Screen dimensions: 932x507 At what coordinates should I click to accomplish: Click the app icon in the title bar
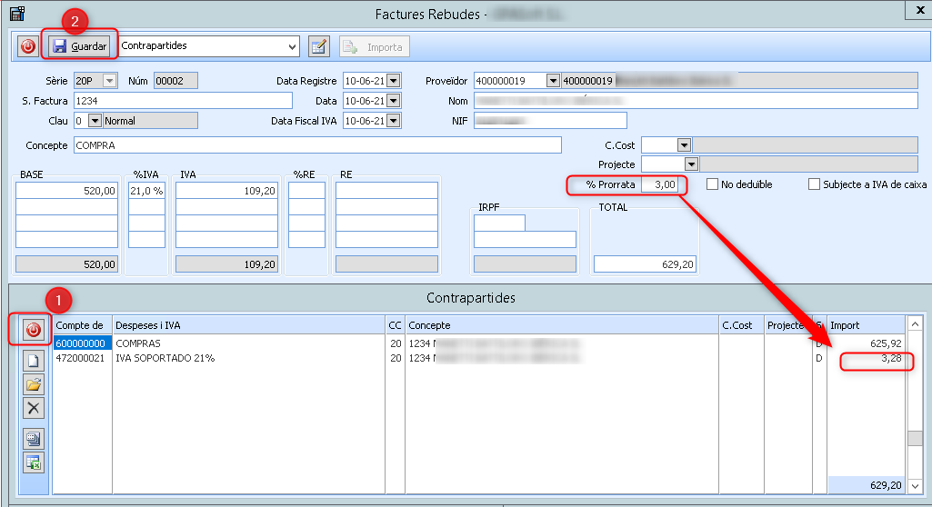click(x=16, y=14)
